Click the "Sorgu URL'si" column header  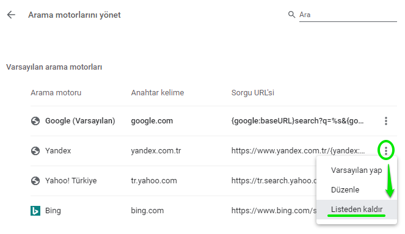pyautogui.click(x=253, y=93)
